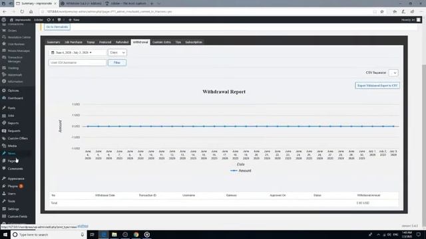Screen dimensions: 426x239
Task: Switch to the Job Purchase tab
Action: click(x=73, y=42)
